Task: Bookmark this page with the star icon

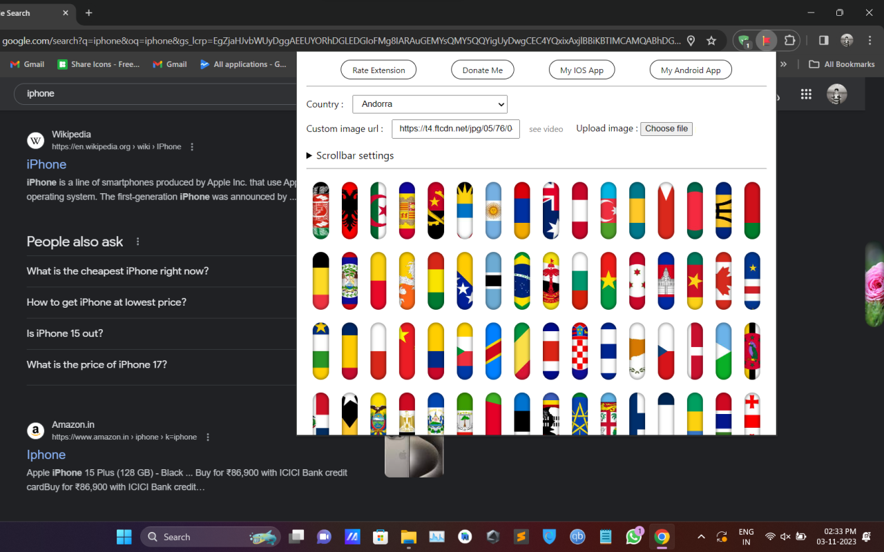Action: point(711,41)
